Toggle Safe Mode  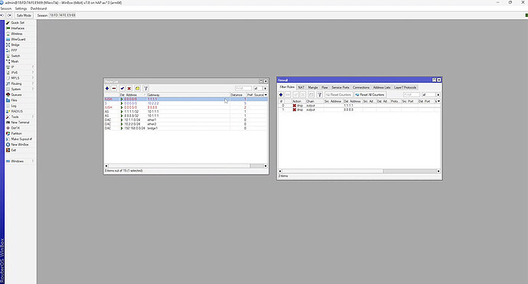coord(24,15)
